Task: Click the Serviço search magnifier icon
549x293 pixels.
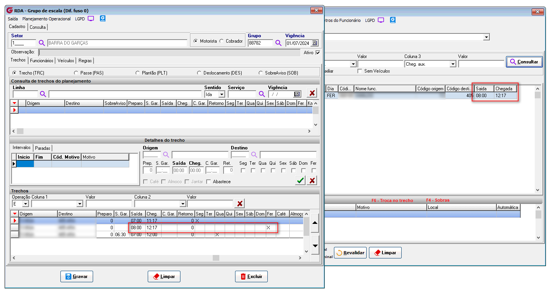Action: pyautogui.click(x=262, y=94)
